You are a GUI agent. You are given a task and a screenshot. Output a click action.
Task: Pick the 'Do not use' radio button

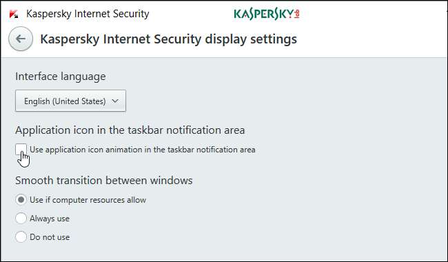click(21, 237)
